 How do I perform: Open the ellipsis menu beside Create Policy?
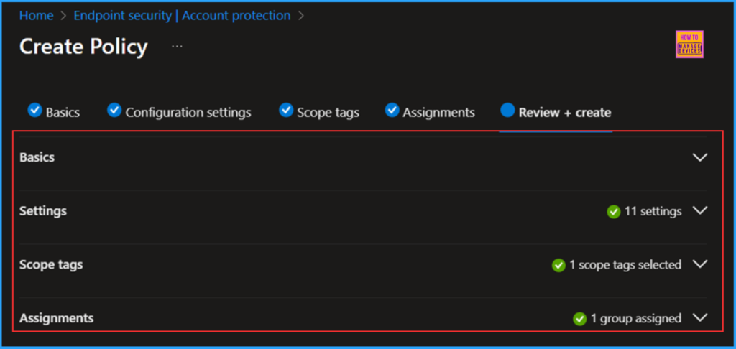pos(177,47)
